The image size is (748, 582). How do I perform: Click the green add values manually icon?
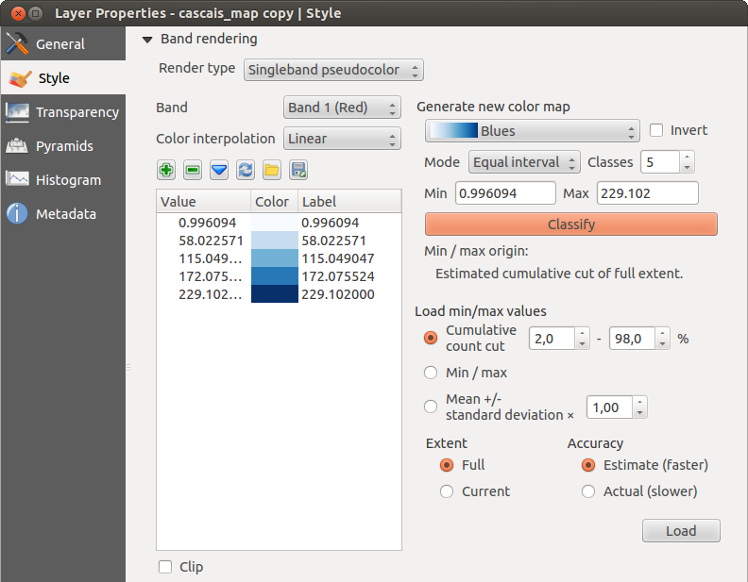166,170
